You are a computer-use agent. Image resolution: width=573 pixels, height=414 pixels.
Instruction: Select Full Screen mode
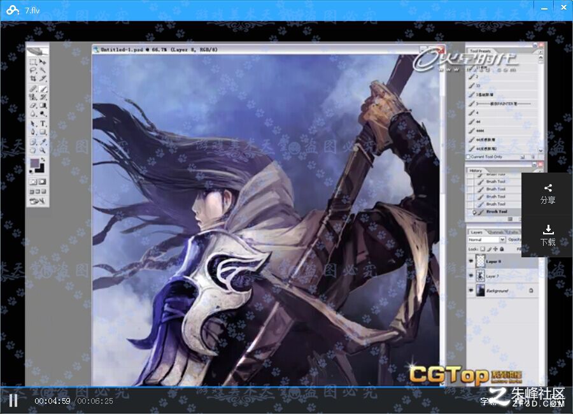[43, 192]
